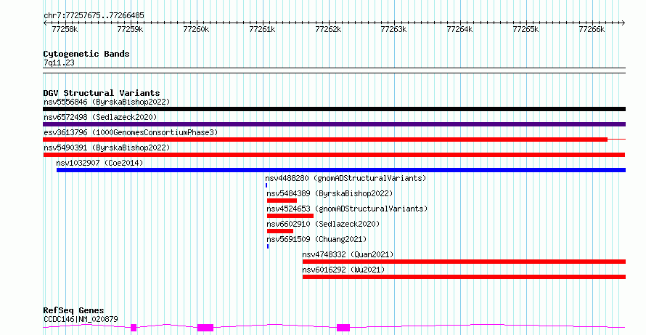Open the nsv5490391 (ByrskaBishop2022) label
The width and height of the screenshot is (646, 335).
[x=107, y=148]
